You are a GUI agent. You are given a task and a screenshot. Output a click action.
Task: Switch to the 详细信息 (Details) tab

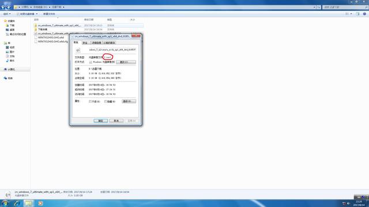(x=96, y=43)
